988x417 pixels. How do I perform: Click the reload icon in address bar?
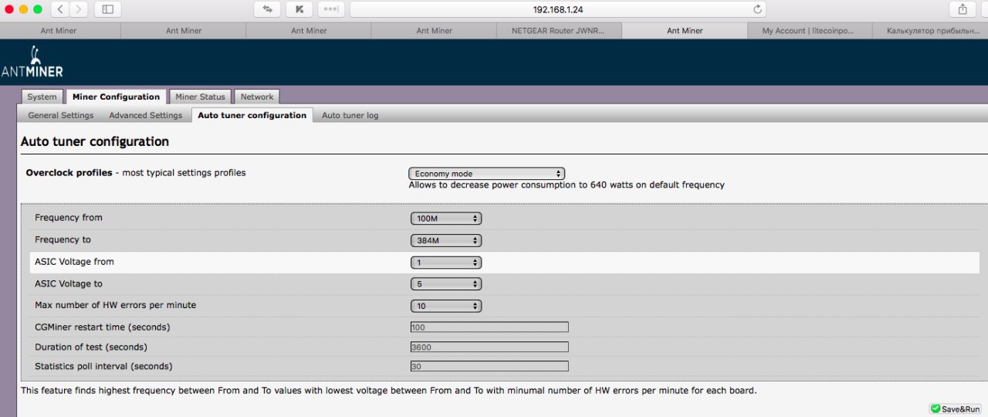pyautogui.click(x=758, y=9)
